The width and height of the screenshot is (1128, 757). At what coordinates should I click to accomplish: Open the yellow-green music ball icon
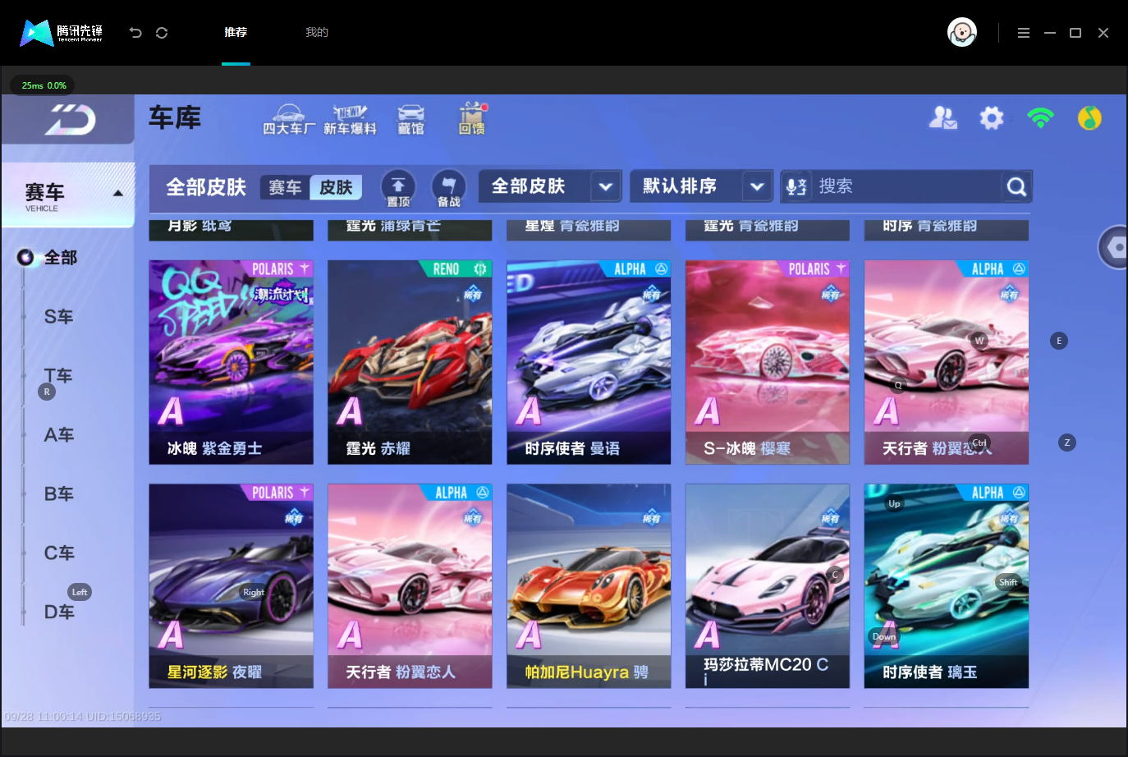coord(1089,118)
